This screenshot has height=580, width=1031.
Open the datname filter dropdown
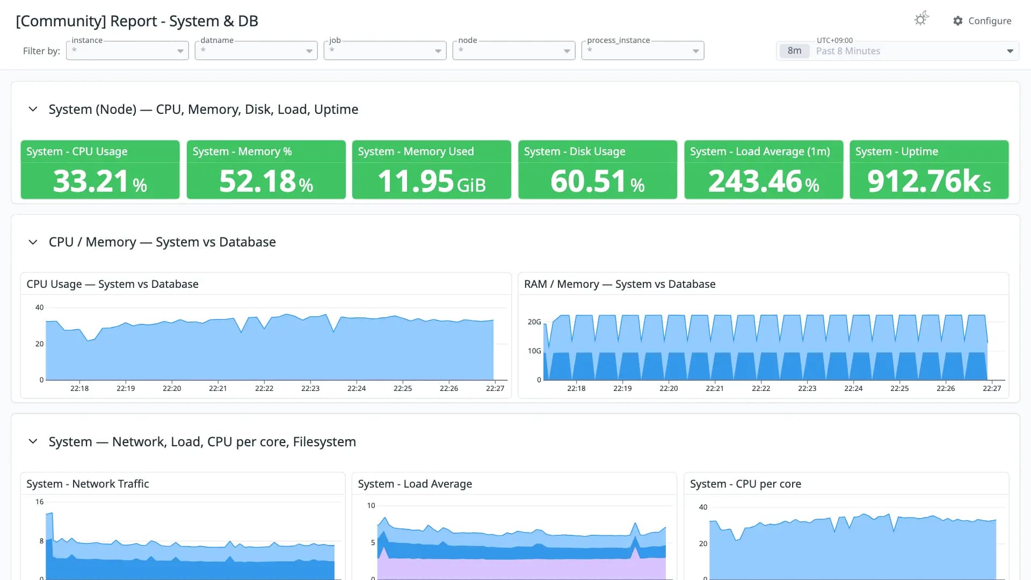pyautogui.click(x=256, y=50)
